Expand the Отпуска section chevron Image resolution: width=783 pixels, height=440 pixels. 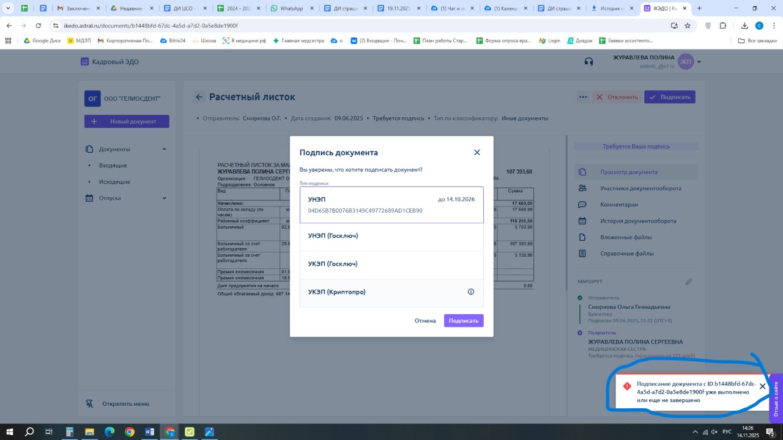pos(164,198)
